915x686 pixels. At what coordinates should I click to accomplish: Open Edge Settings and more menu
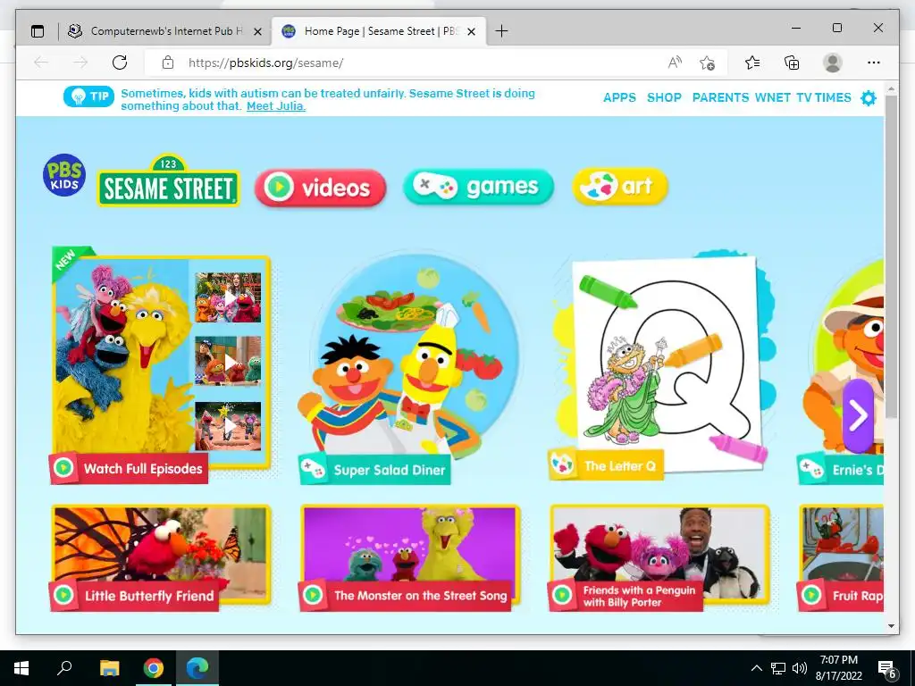pos(874,63)
